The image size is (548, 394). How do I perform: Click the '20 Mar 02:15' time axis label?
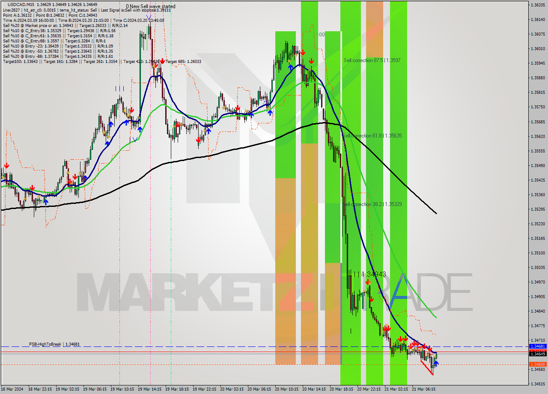coord(232,389)
